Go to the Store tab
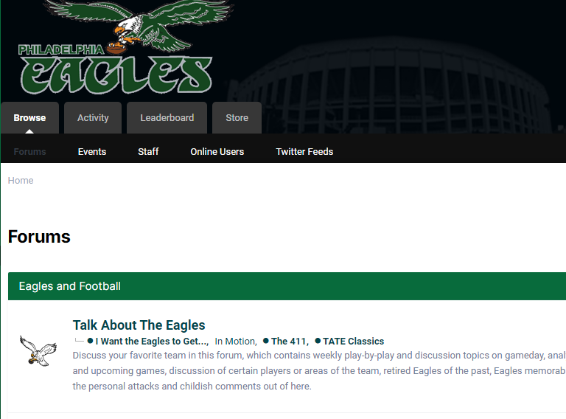The height and width of the screenshot is (419, 566). pyautogui.click(x=237, y=118)
